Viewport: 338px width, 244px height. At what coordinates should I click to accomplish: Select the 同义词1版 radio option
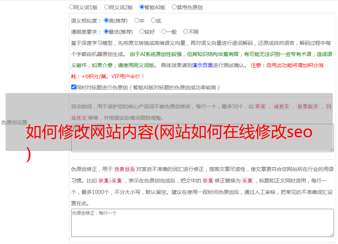coord(71,7)
